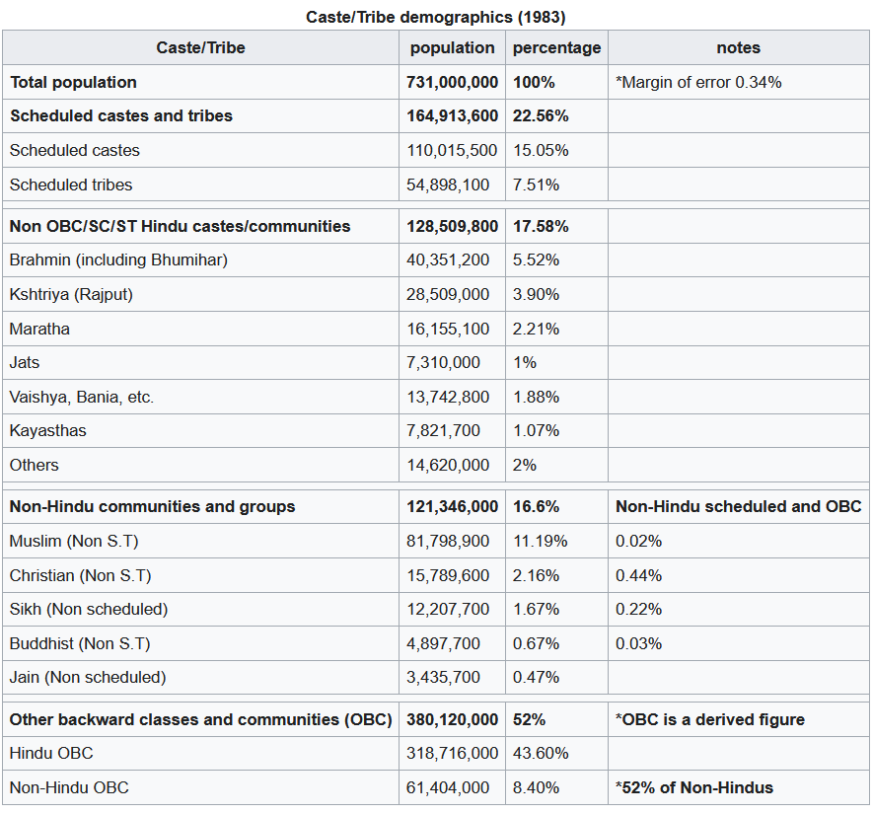873x814 pixels.
Task: Click the Non-Hindu communities and groups heading
Action: (152, 506)
